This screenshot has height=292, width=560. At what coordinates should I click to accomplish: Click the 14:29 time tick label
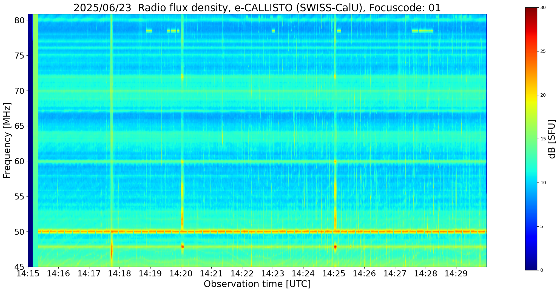pyautogui.click(x=456, y=274)
